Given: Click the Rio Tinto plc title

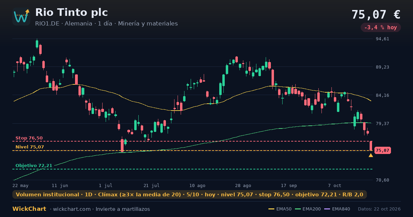Looking at the screenshot, I should coord(72,12).
